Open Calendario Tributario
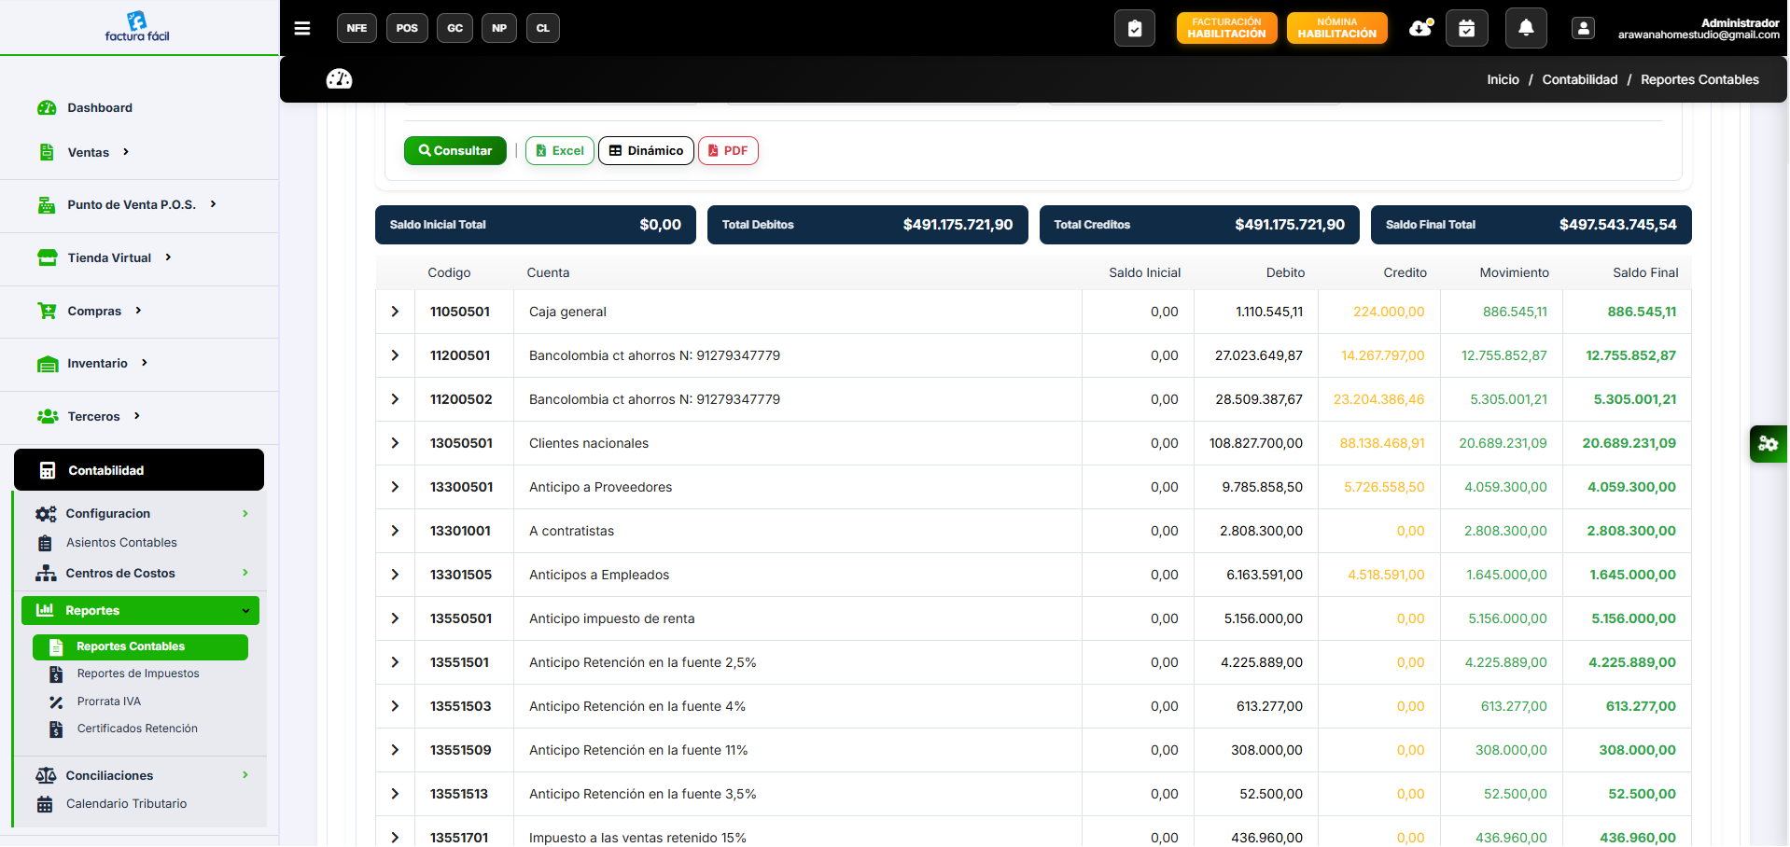 (x=126, y=804)
